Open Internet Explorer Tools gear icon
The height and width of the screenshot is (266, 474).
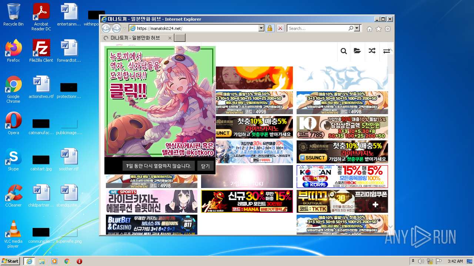[x=388, y=29]
